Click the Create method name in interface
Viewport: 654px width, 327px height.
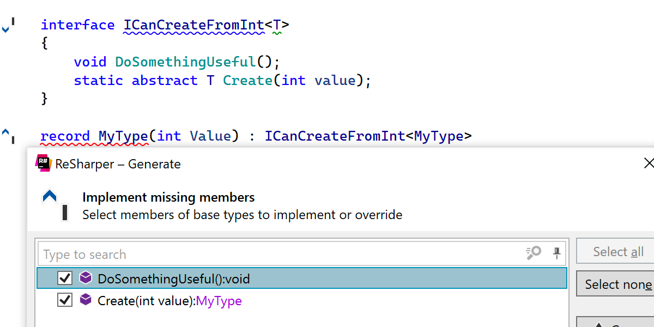tap(247, 81)
